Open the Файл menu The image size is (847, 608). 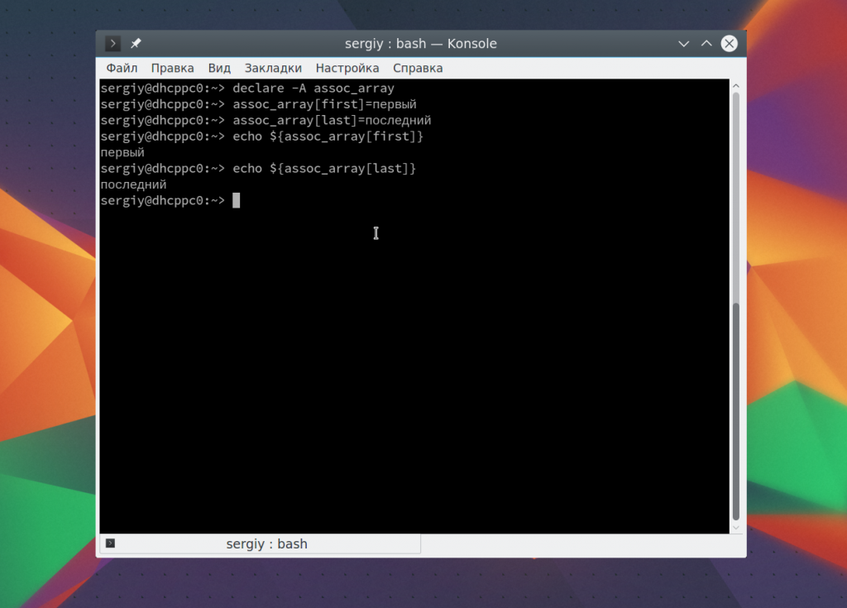click(122, 68)
